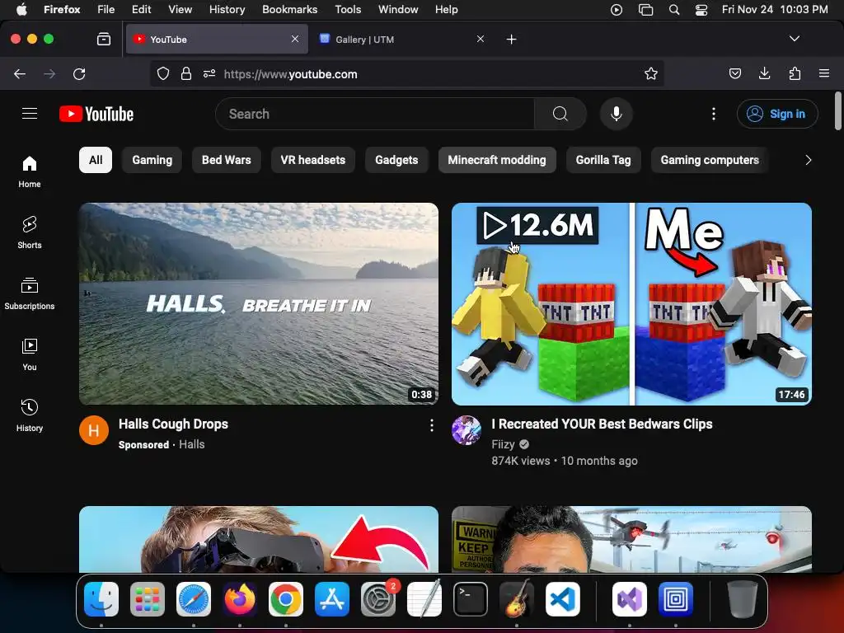
Task: Open the Bedwars TNT video thumbnail
Action: (x=631, y=303)
